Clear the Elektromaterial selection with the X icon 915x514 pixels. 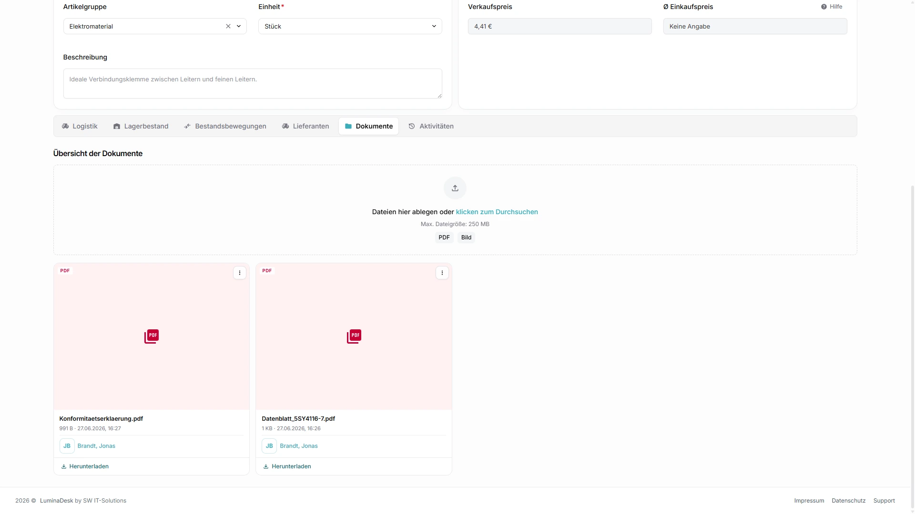[228, 26]
